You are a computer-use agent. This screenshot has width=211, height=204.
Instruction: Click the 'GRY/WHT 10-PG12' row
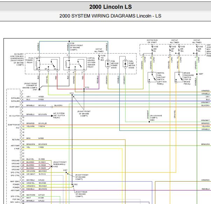[x=36, y=174]
